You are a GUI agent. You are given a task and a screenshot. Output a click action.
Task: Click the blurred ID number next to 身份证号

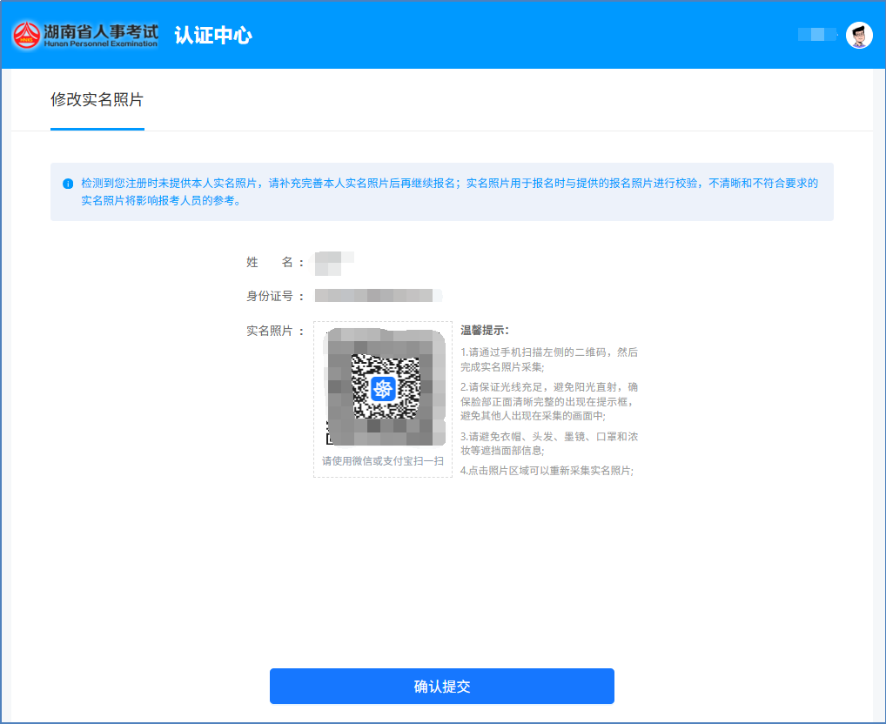(x=378, y=296)
